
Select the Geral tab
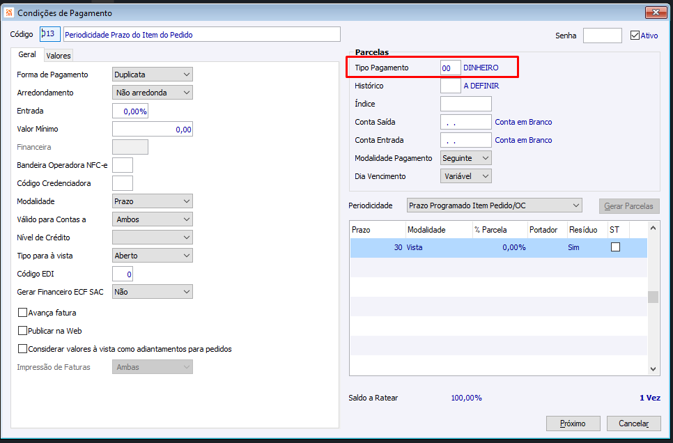click(27, 54)
